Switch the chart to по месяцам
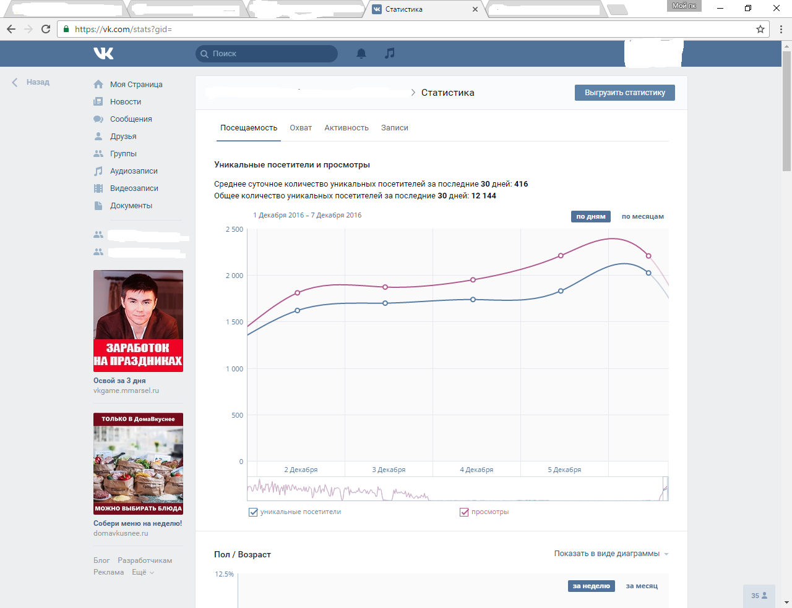 click(642, 217)
